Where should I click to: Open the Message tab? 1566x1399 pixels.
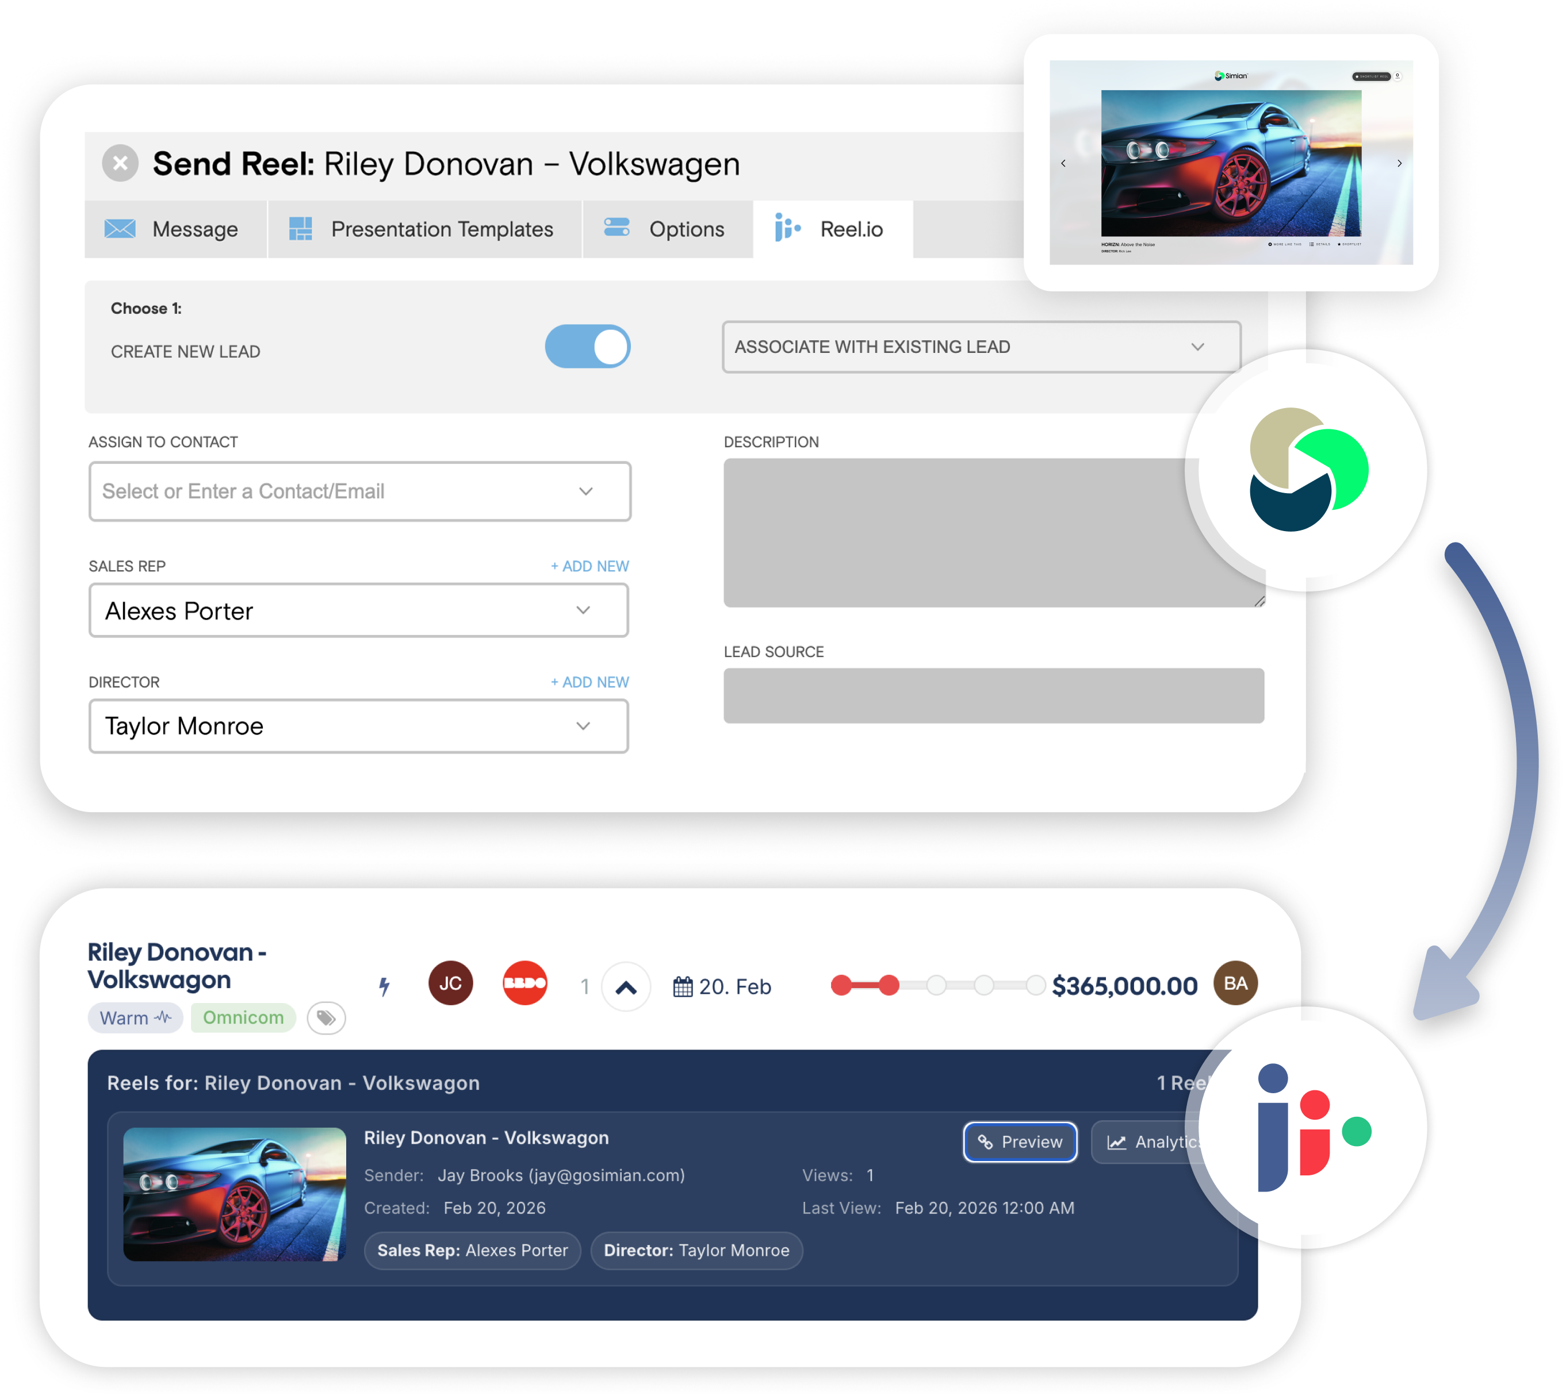pyautogui.click(x=175, y=229)
